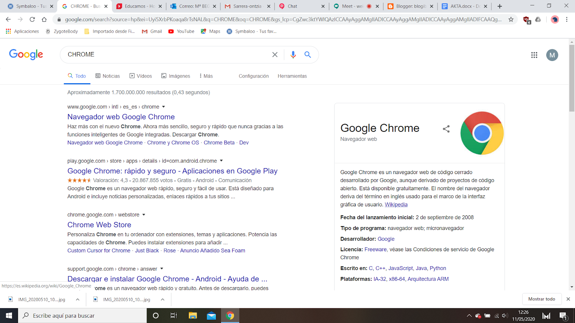Open the red shield extension icon

tap(526, 20)
